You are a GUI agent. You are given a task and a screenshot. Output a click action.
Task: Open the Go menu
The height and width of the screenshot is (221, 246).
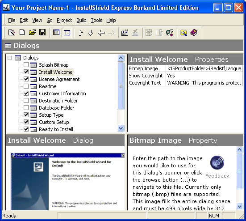pos(50,20)
